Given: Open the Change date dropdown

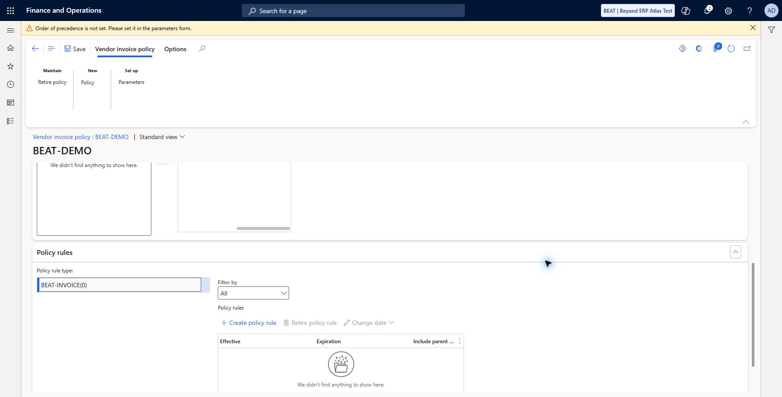Looking at the screenshot, I should pos(369,323).
